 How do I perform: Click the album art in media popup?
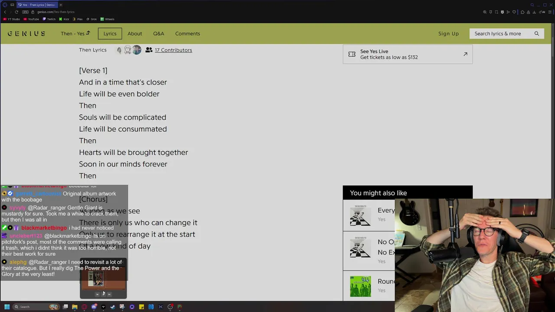coord(96,278)
